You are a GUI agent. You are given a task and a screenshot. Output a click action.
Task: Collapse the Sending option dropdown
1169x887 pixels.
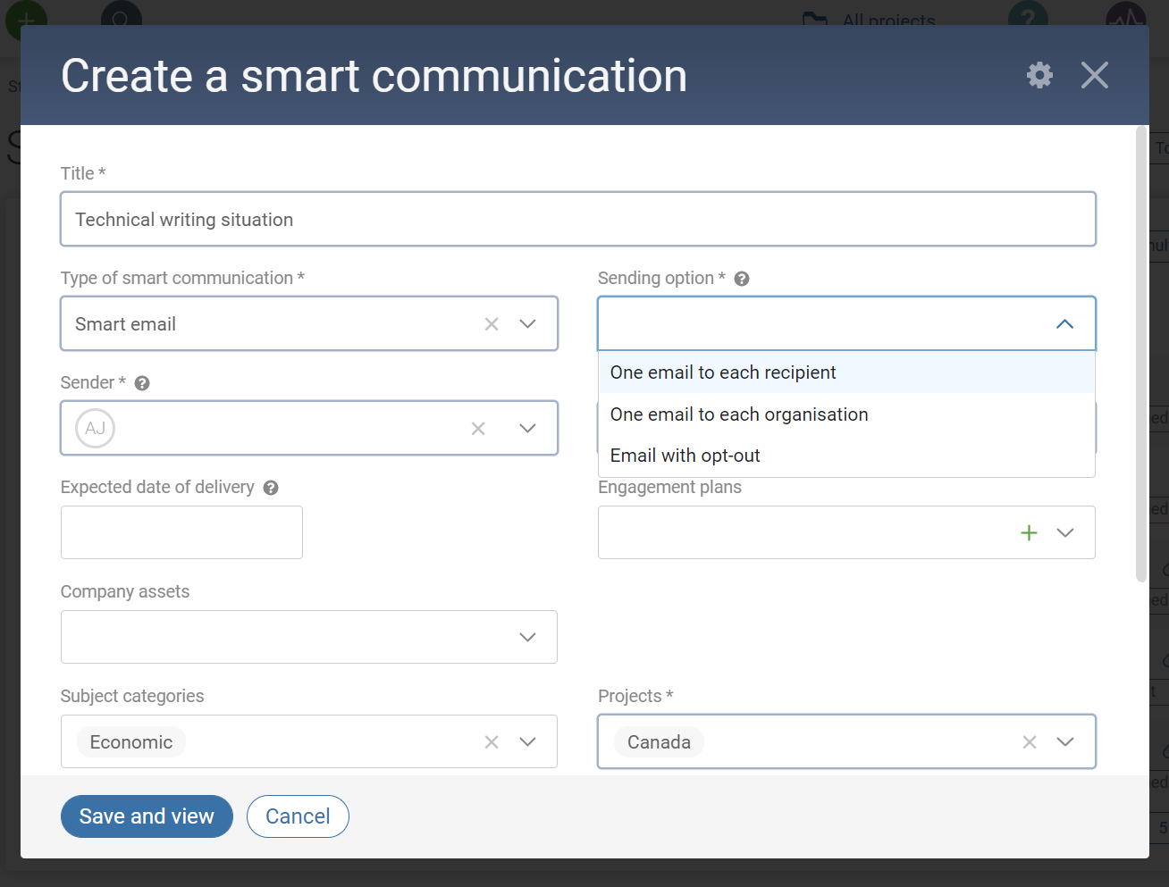click(x=1064, y=323)
